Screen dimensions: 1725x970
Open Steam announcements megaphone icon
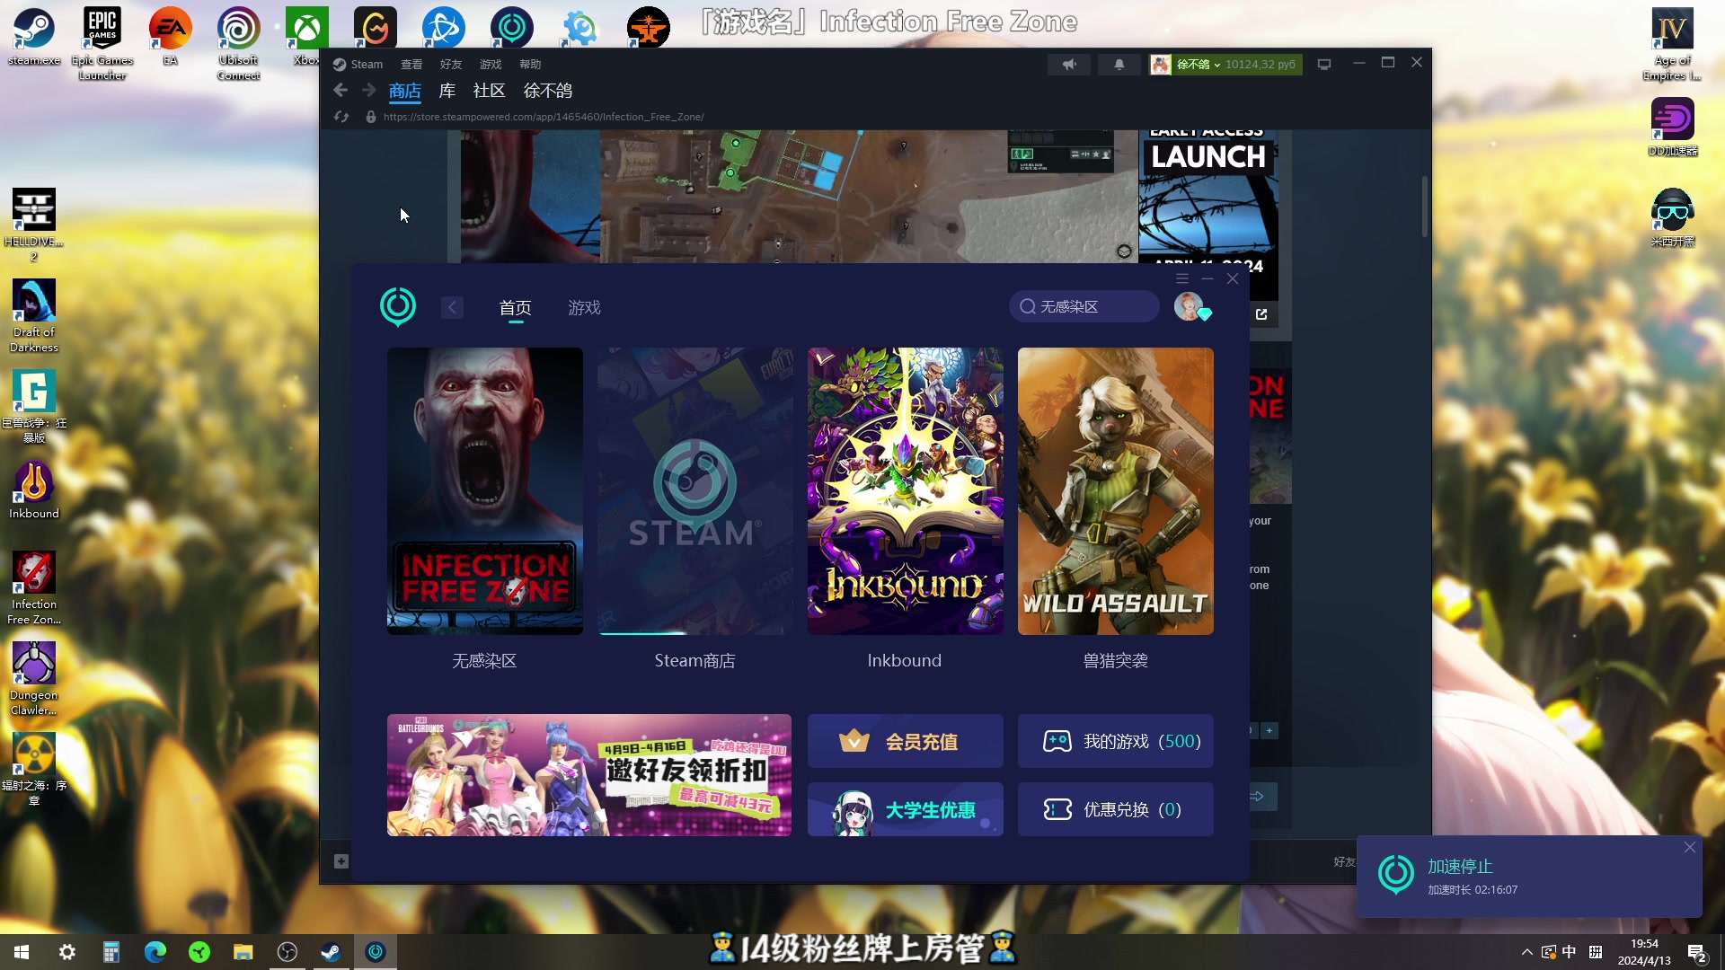(x=1069, y=64)
